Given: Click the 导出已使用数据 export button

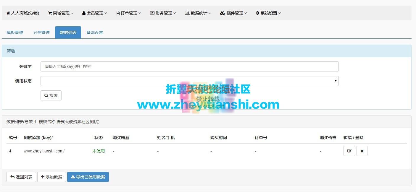Looking at the screenshot, I should 88,177.
